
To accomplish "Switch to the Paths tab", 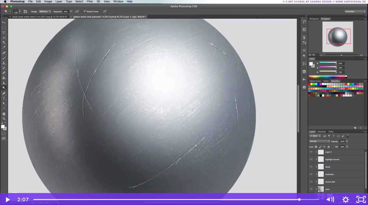I will point(331,132).
